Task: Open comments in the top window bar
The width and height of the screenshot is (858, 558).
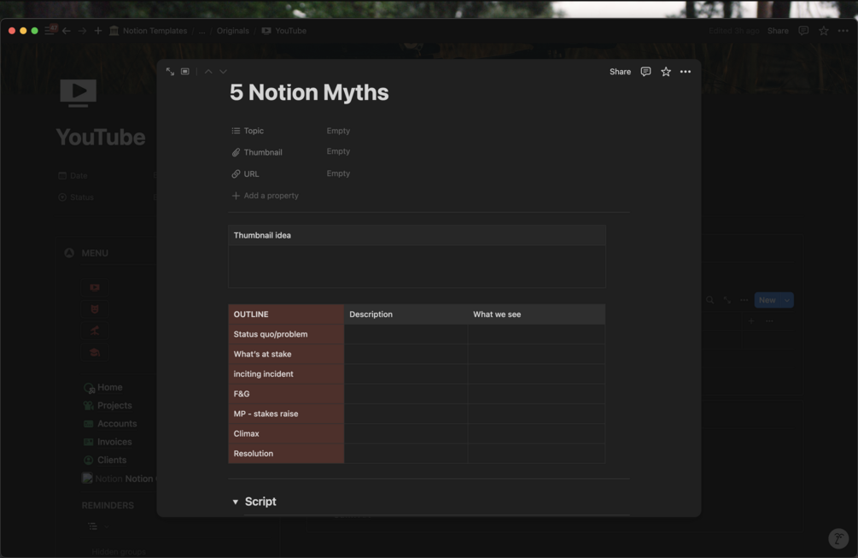Action: click(x=803, y=31)
